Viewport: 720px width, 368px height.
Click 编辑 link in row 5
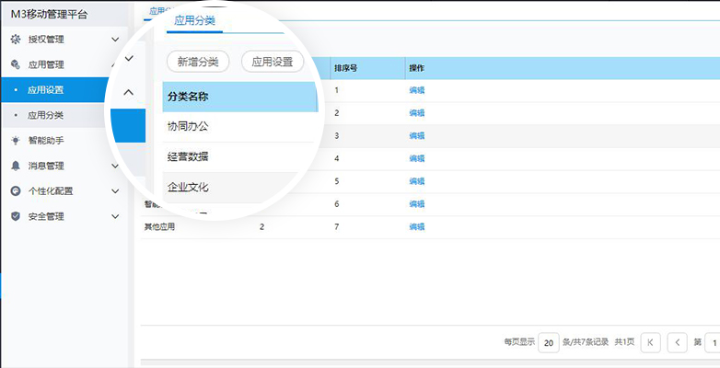pyautogui.click(x=417, y=181)
